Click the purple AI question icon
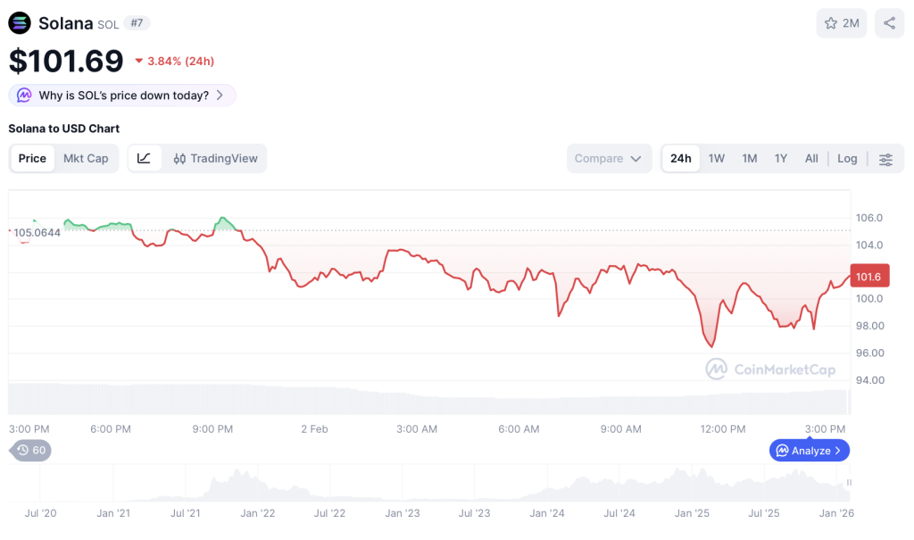 point(23,96)
